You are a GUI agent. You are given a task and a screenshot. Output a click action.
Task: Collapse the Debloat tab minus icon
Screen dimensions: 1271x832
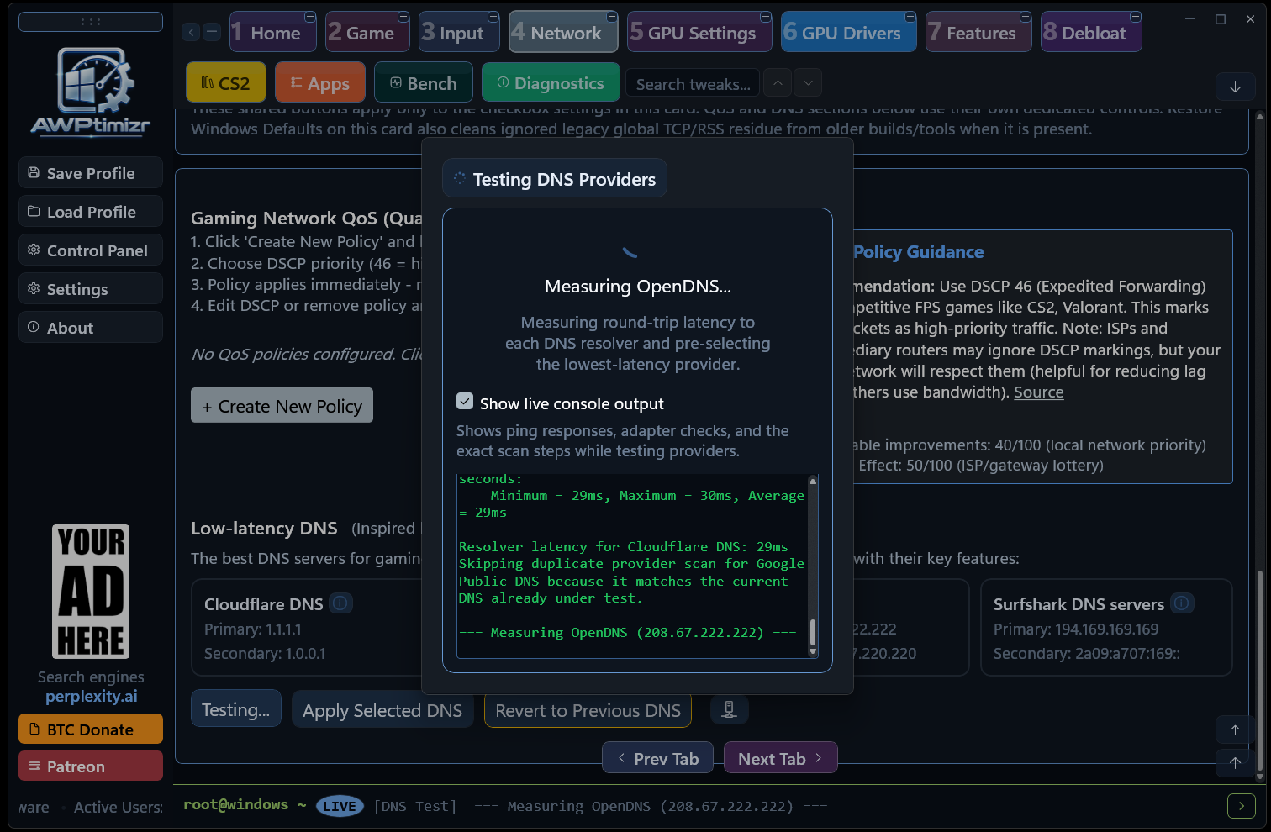click(1135, 17)
